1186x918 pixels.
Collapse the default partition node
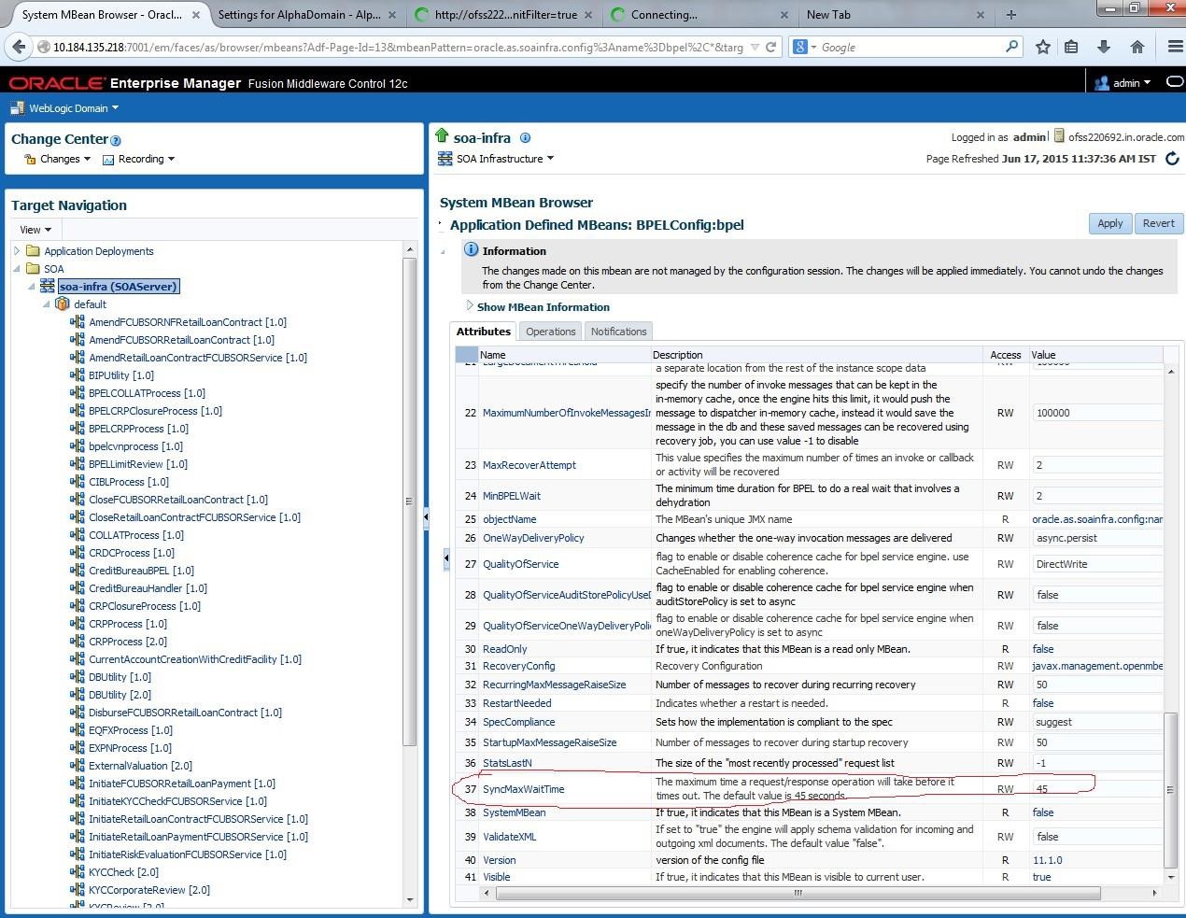pos(46,304)
